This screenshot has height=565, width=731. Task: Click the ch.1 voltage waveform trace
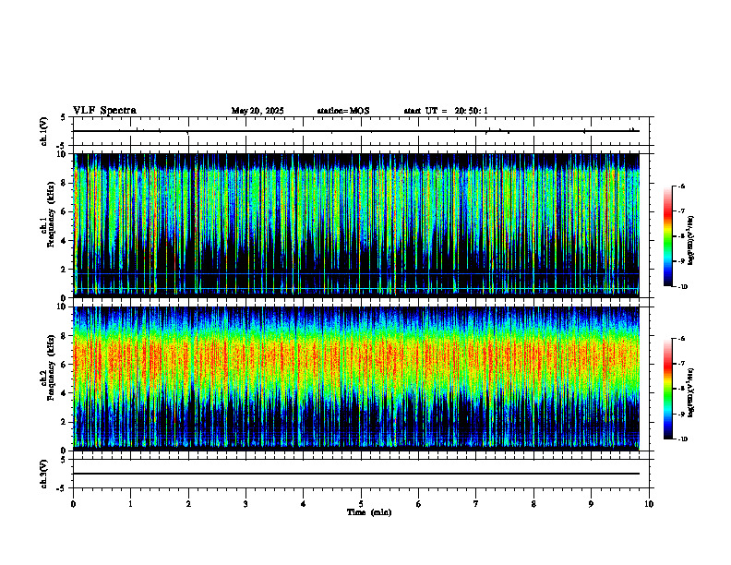tap(356, 131)
